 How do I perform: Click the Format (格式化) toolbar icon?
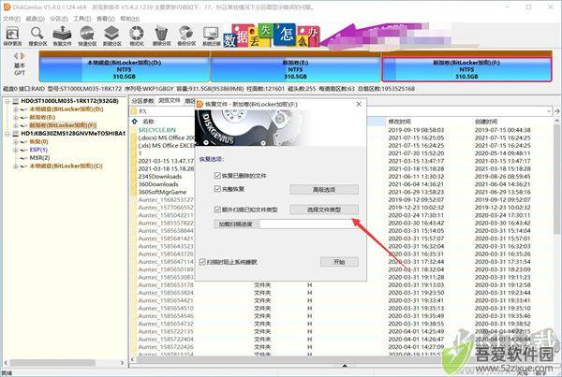[x=137, y=36]
